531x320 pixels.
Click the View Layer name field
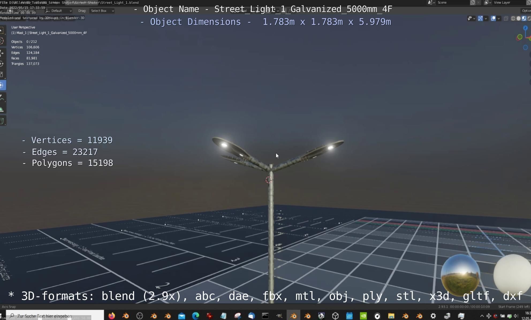(x=509, y=2)
